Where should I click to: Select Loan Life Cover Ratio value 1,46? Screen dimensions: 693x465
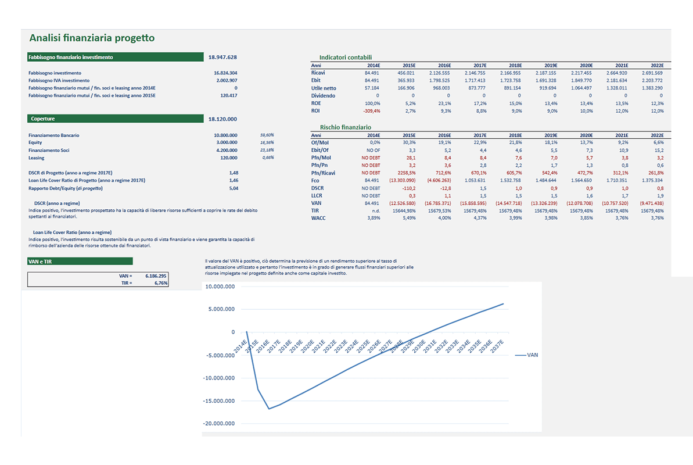[234, 181]
